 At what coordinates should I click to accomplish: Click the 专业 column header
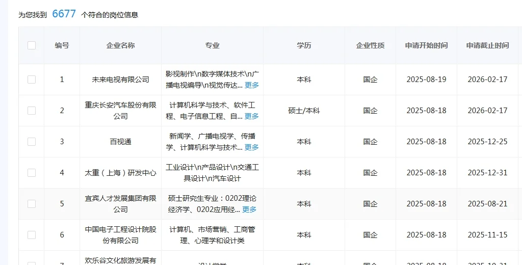(x=213, y=45)
